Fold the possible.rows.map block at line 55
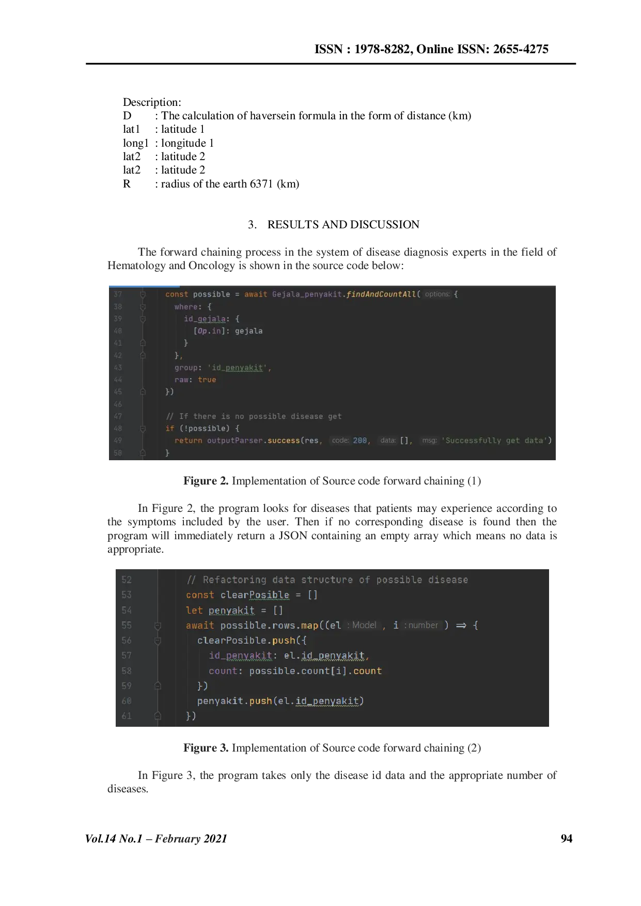The image size is (641, 906). [158, 626]
